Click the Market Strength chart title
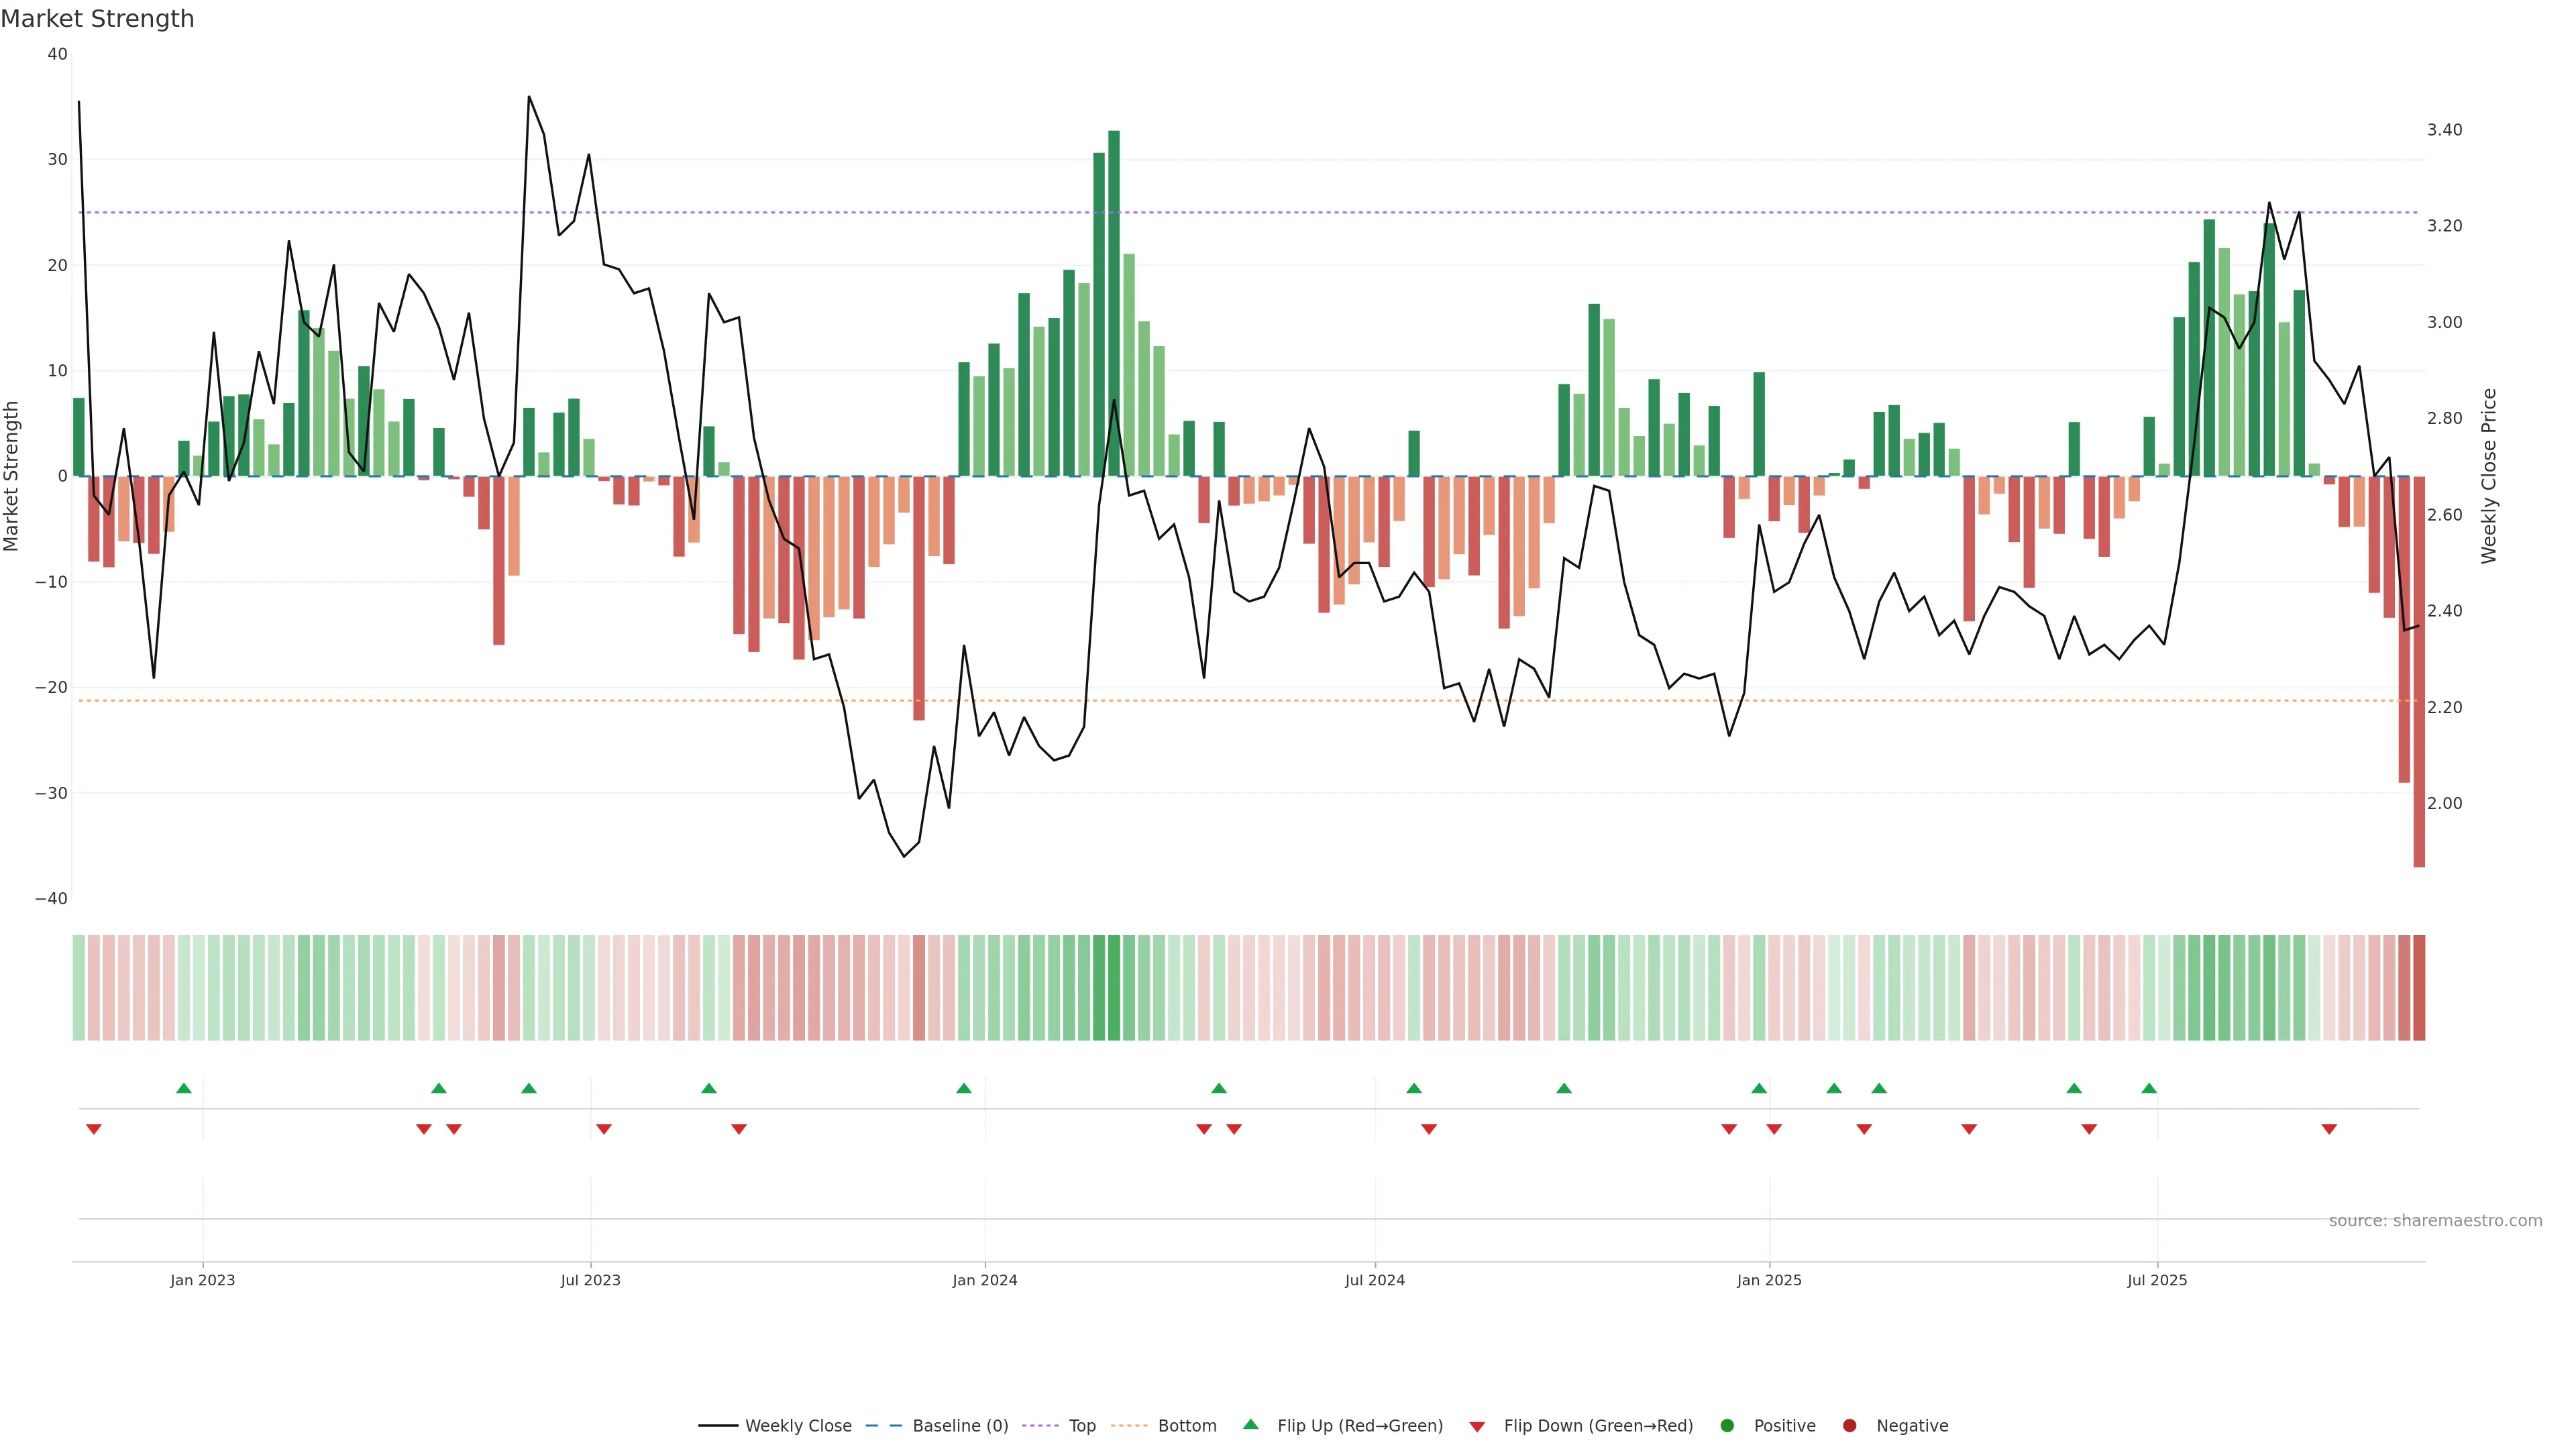2576x1449 pixels. point(97,18)
